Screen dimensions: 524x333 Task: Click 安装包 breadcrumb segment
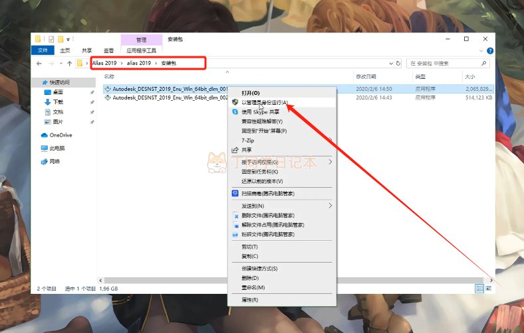pos(169,63)
